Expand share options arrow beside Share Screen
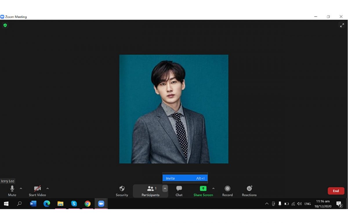348x223 pixels. pos(213,189)
